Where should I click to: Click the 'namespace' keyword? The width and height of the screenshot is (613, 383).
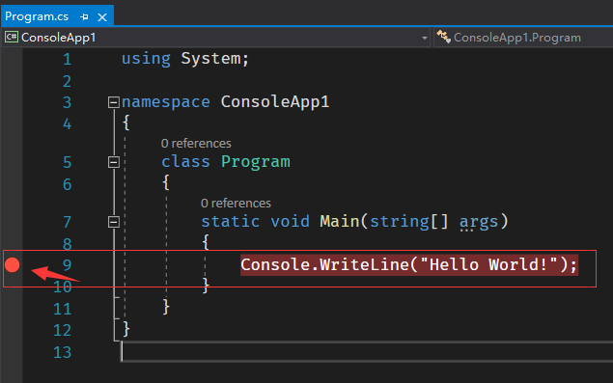coord(166,102)
